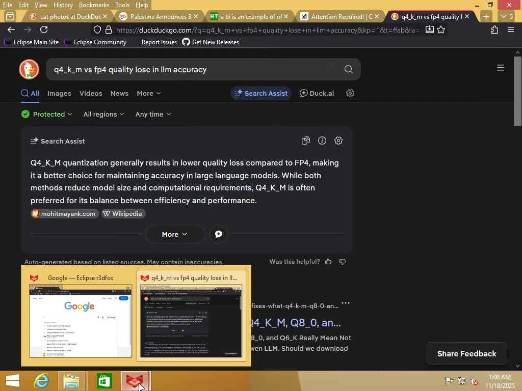Click the muted volume tray icon
This screenshot has width=522, height=391.
[474, 381]
